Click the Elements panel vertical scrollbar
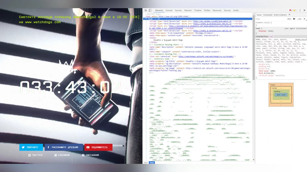This screenshot has height=172, width=307. [x=253, y=87]
